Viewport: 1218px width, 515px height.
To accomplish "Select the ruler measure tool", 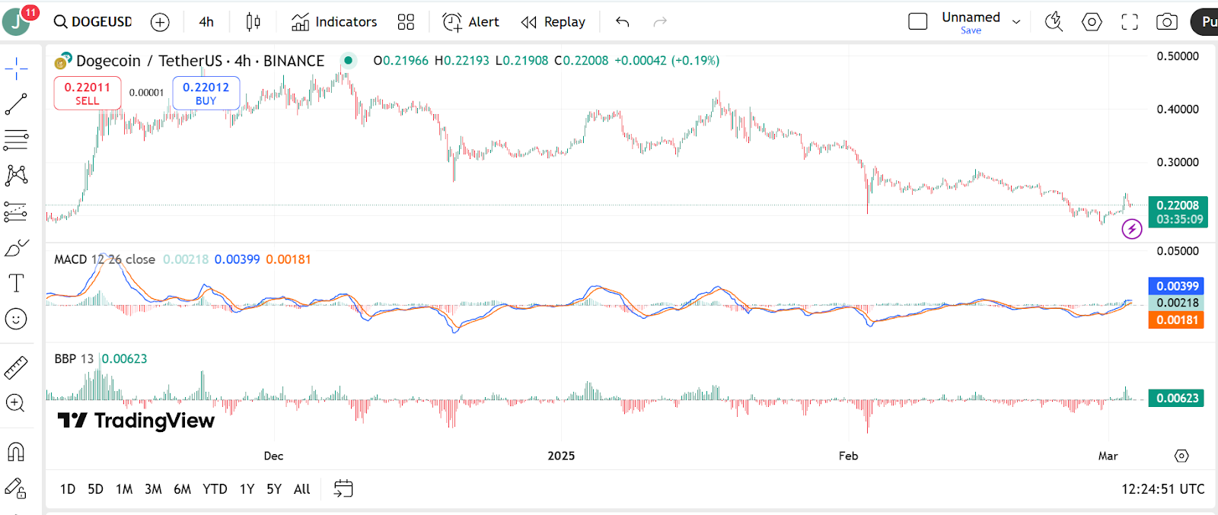I will coord(16,368).
